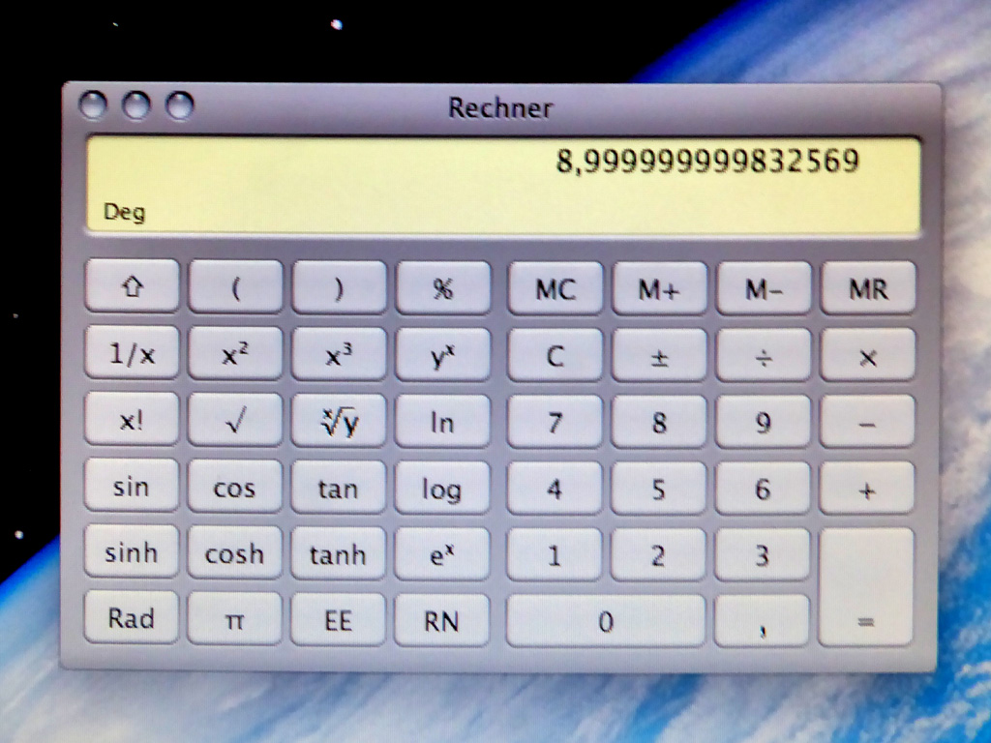
Task: Subtract from memory with M-
Action: (764, 289)
